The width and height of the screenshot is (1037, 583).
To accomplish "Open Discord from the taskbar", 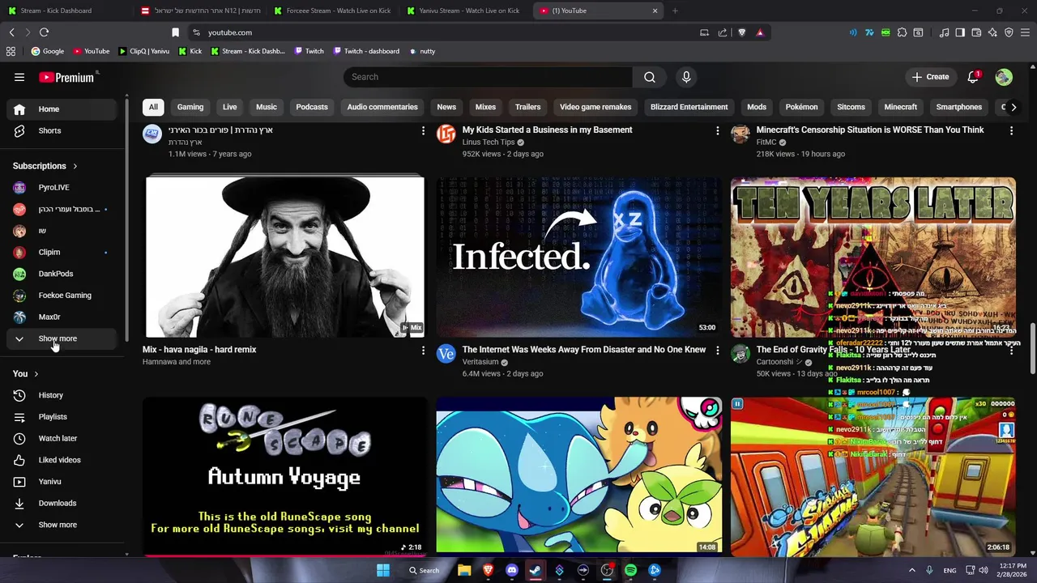I will pos(511,570).
